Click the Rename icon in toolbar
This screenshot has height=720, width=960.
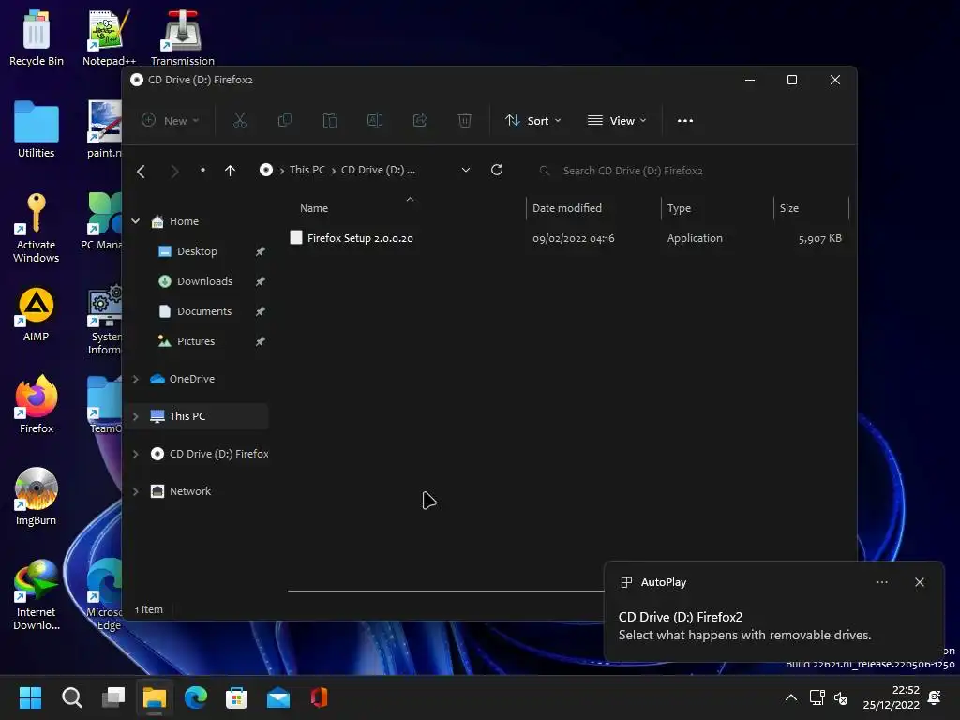tap(375, 121)
